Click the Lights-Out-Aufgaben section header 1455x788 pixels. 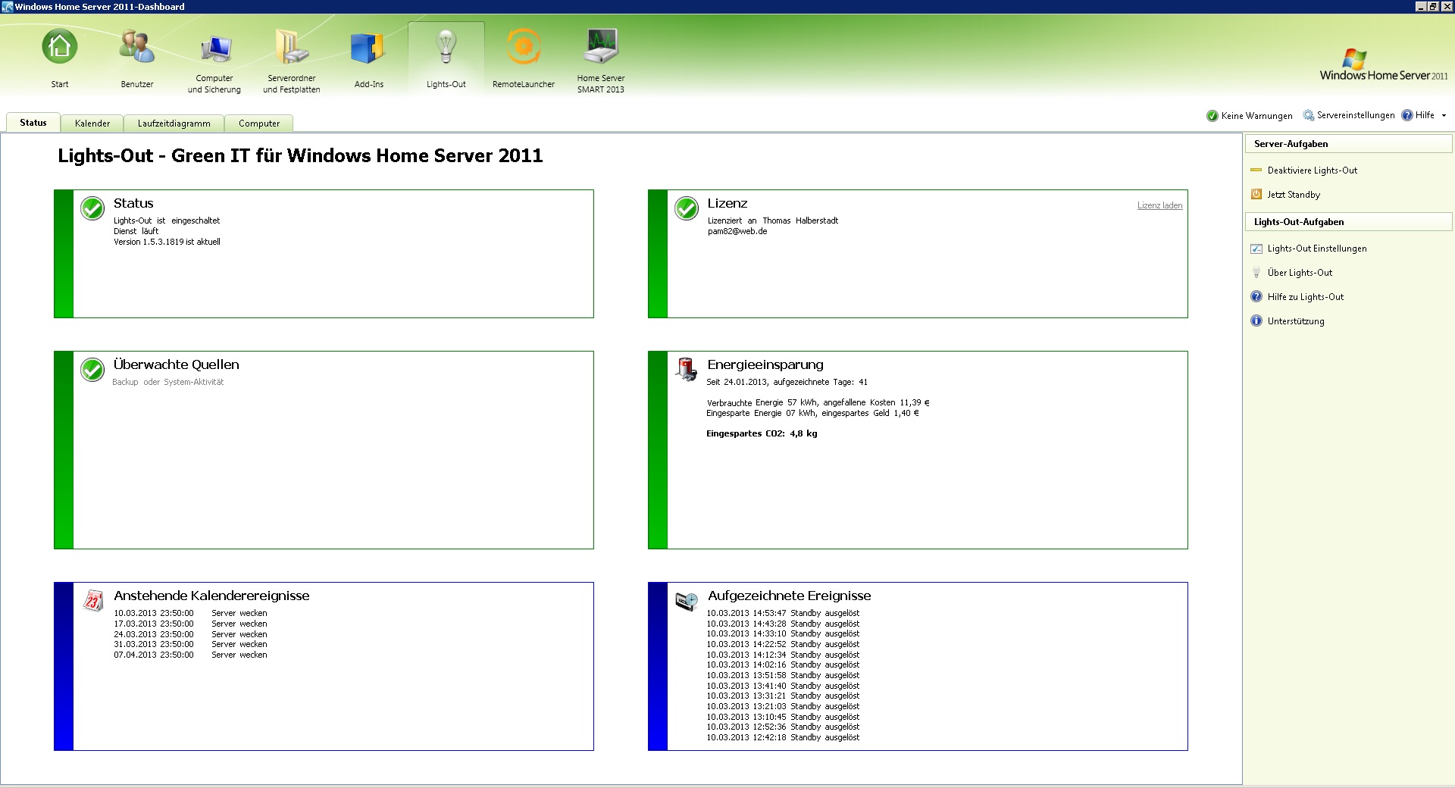tap(1348, 222)
